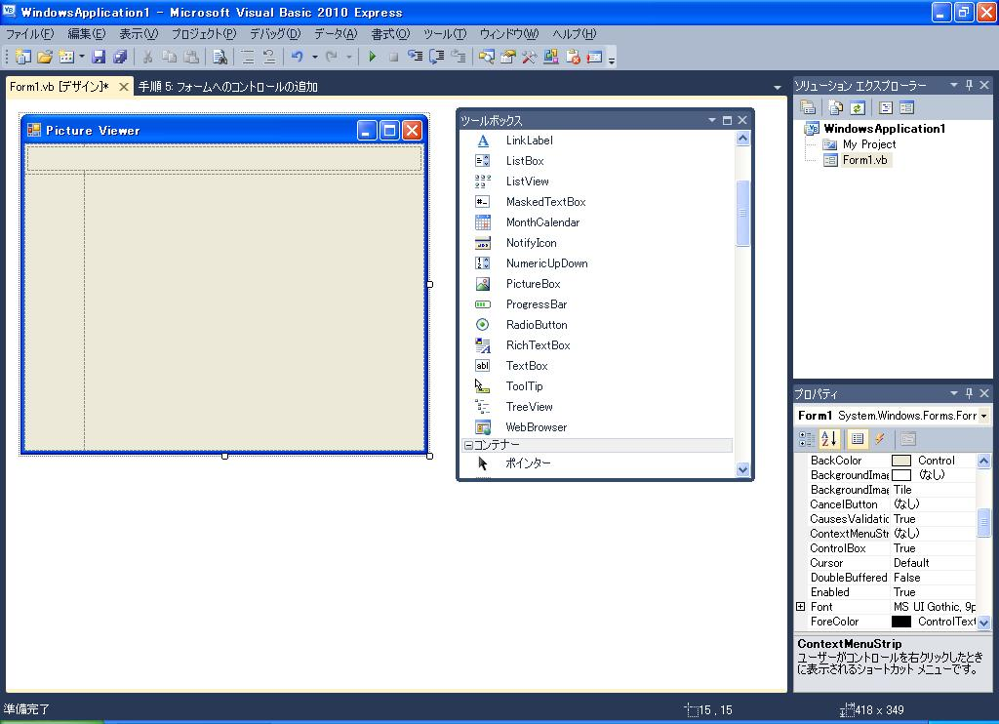
Task: Open the Undo history dropdown arrow
Action: pos(315,57)
